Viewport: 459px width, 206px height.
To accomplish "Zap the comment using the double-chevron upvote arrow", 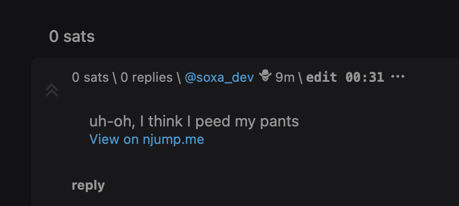I will [52, 90].
